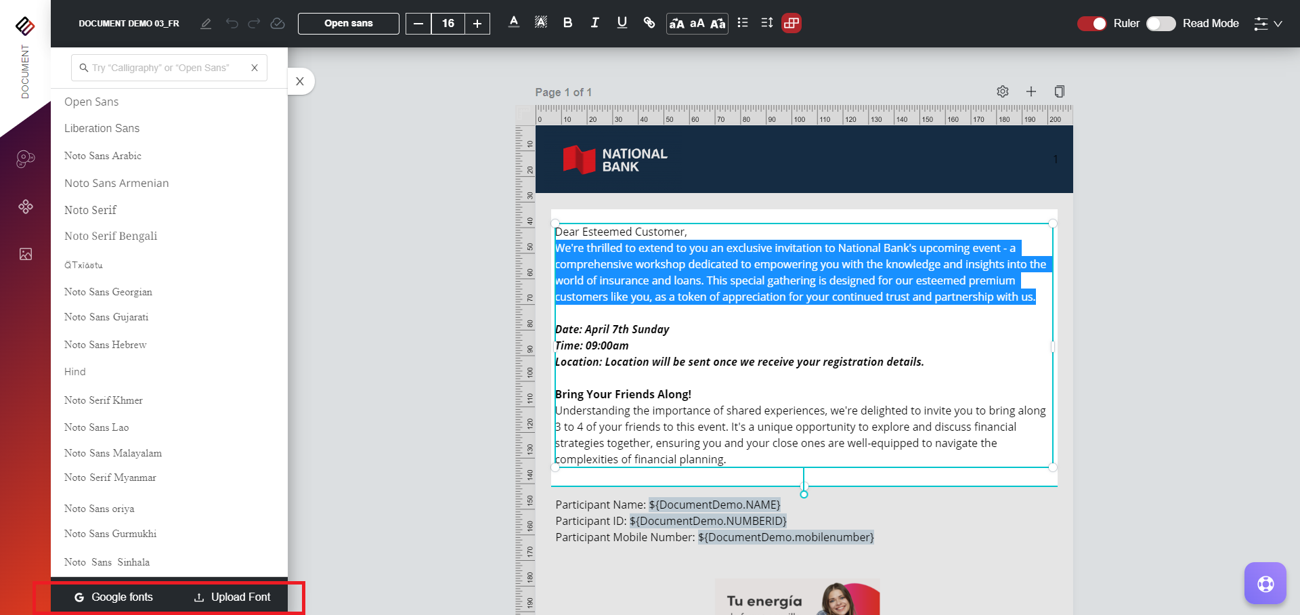1300x615 pixels.
Task: Underline the selected text
Action: [622, 23]
